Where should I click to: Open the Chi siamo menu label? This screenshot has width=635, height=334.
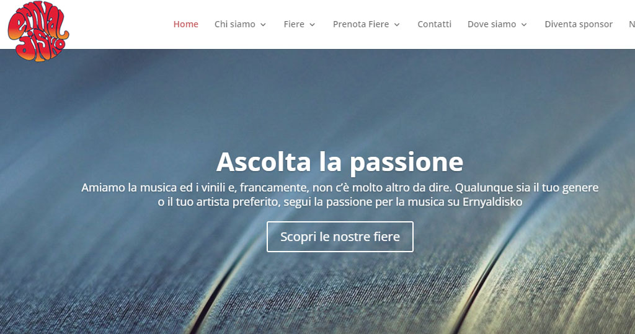[x=235, y=24]
